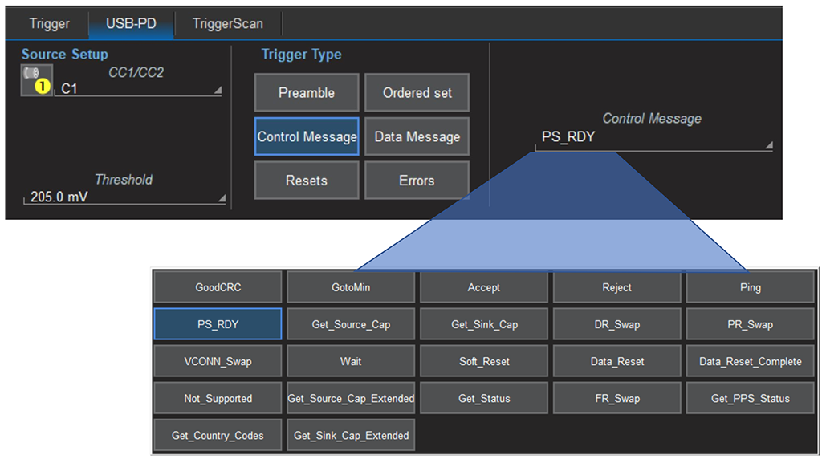Select Ordered set trigger type
Viewport: 822px width, 459px height.
coord(417,93)
